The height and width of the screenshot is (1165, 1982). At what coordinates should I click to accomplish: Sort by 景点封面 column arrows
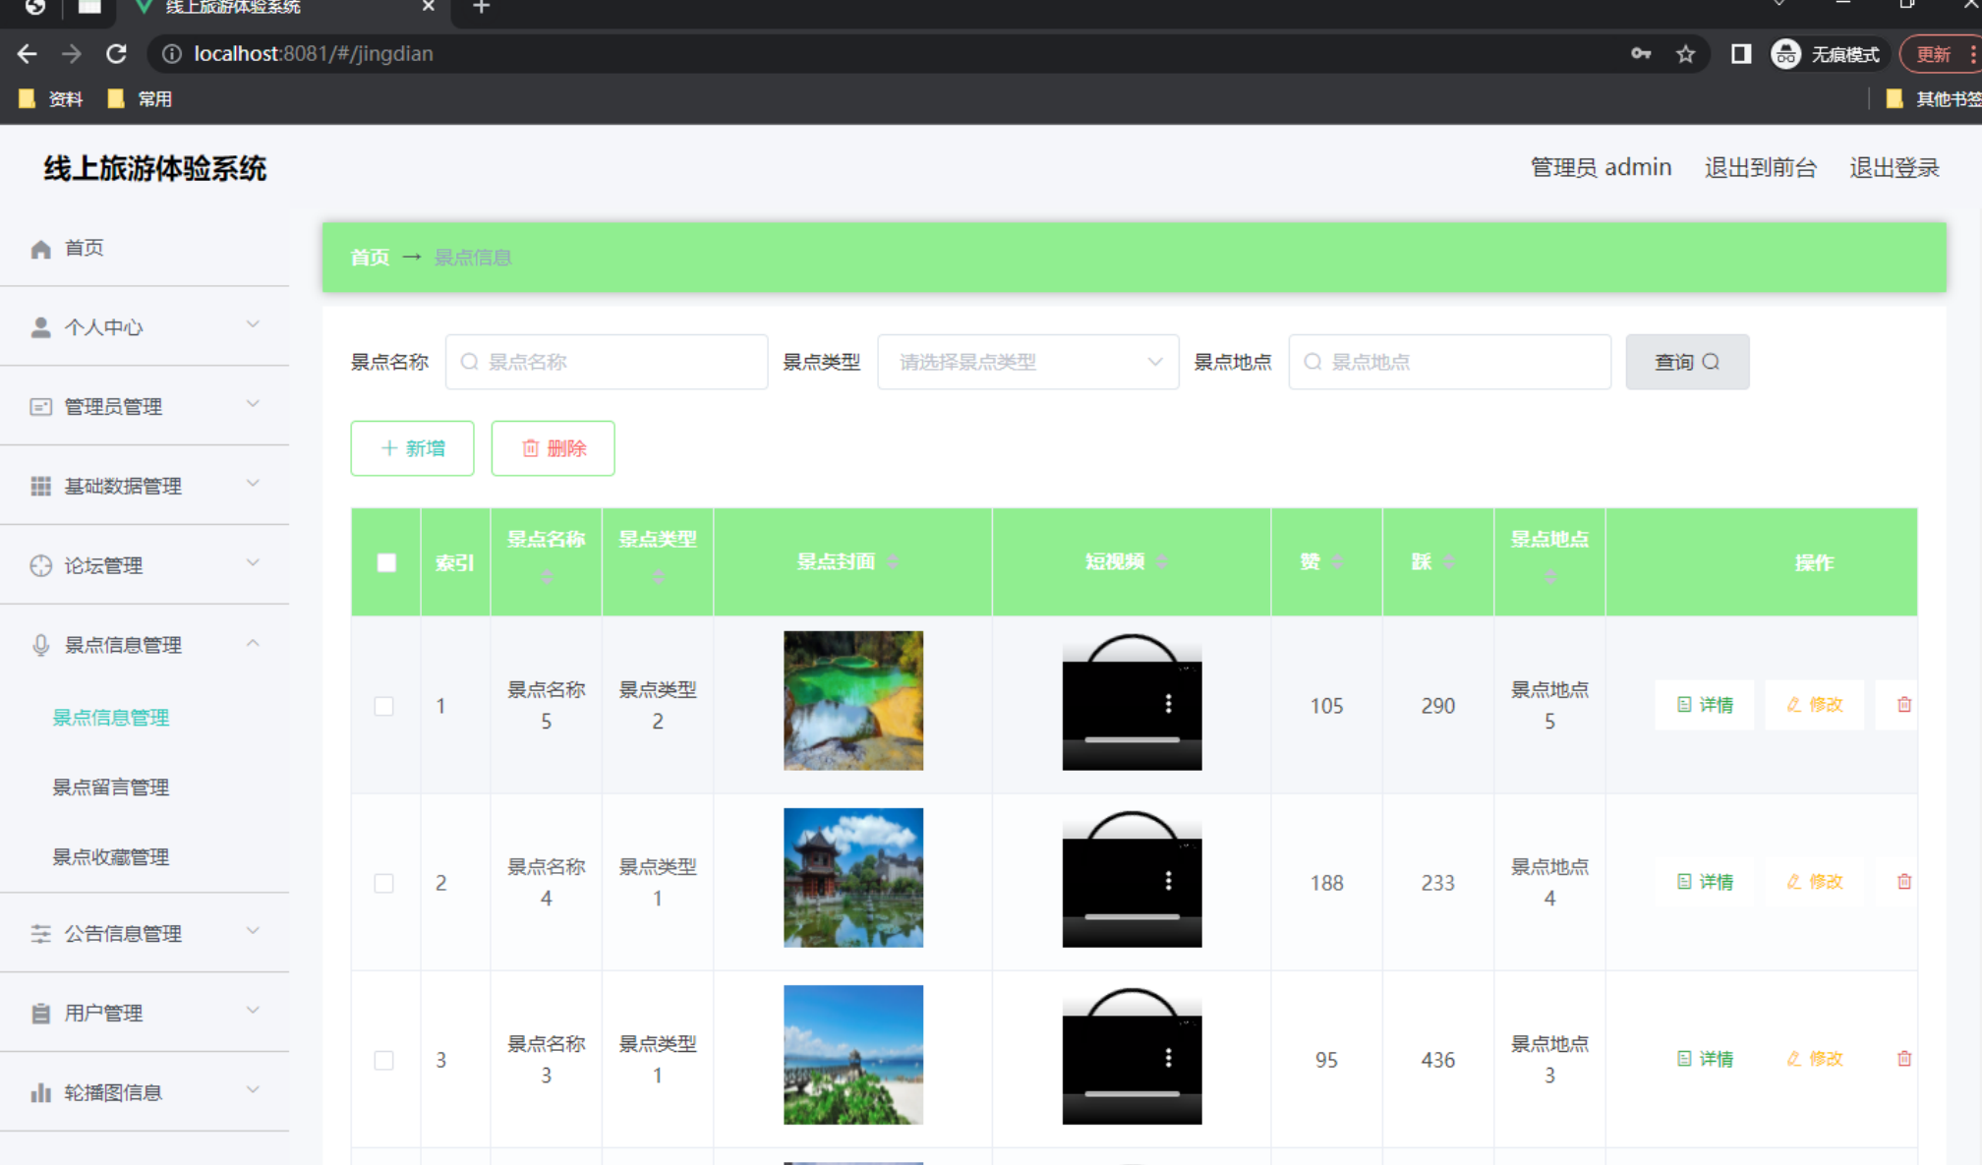[x=893, y=562]
